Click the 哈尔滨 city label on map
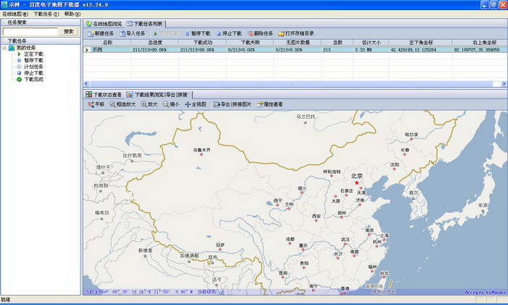This screenshot has height=305, width=508. [411, 134]
